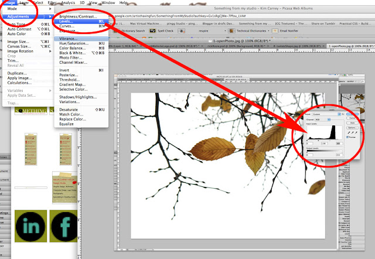Select Vibrance in the submenu
This screenshot has height=259, width=375.
tap(81, 39)
